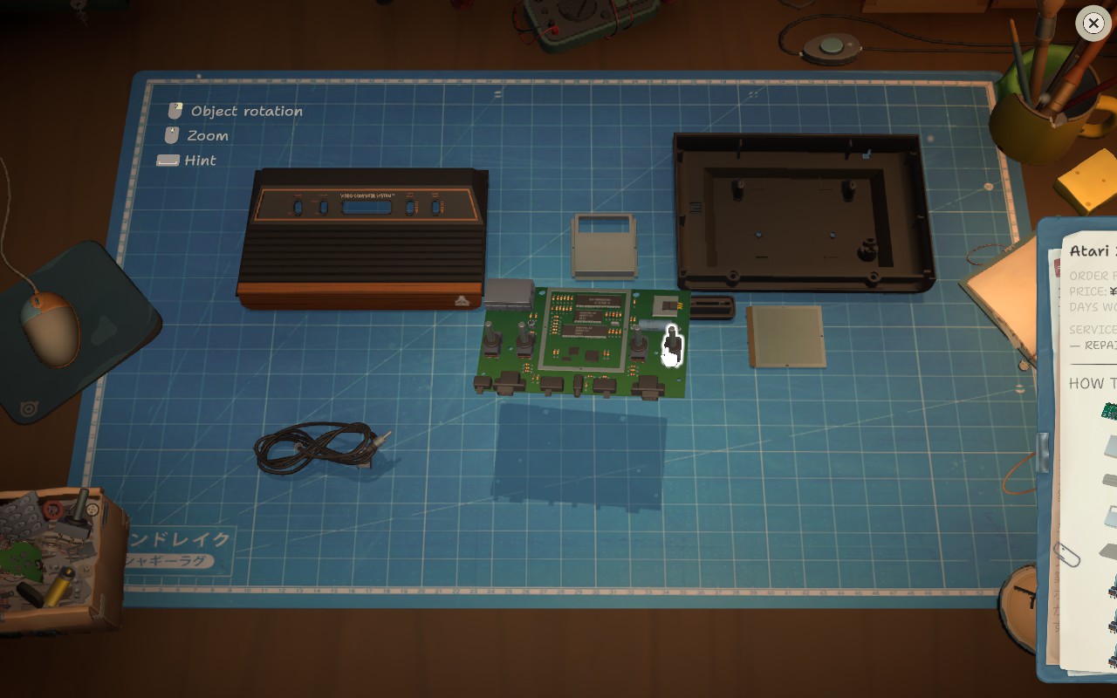Viewport: 1117px width, 698px height.
Task: Close the repair view with the X button
Action: (x=1093, y=24)
